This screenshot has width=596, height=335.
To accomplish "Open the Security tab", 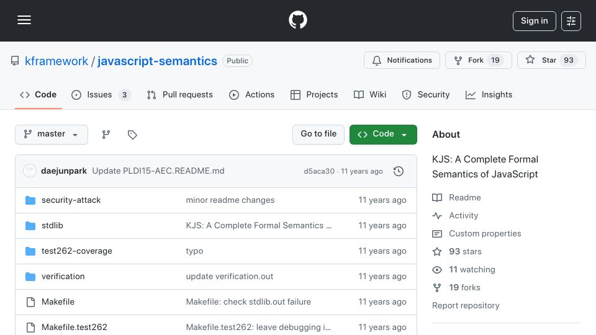I will (426, 94).
